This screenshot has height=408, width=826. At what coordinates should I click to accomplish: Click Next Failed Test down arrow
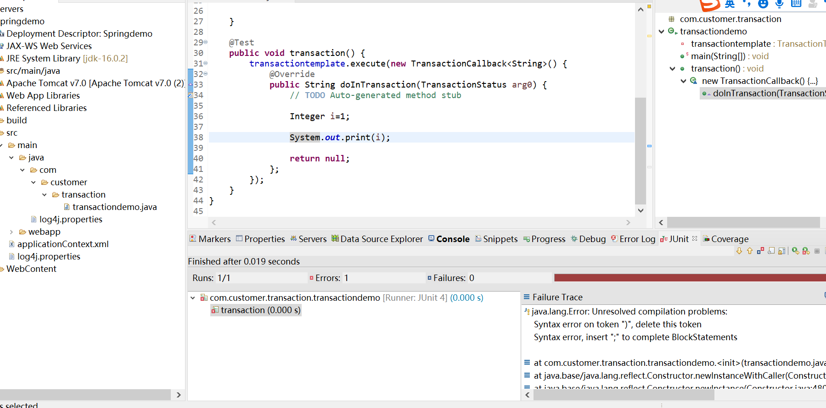click(739, 251)
